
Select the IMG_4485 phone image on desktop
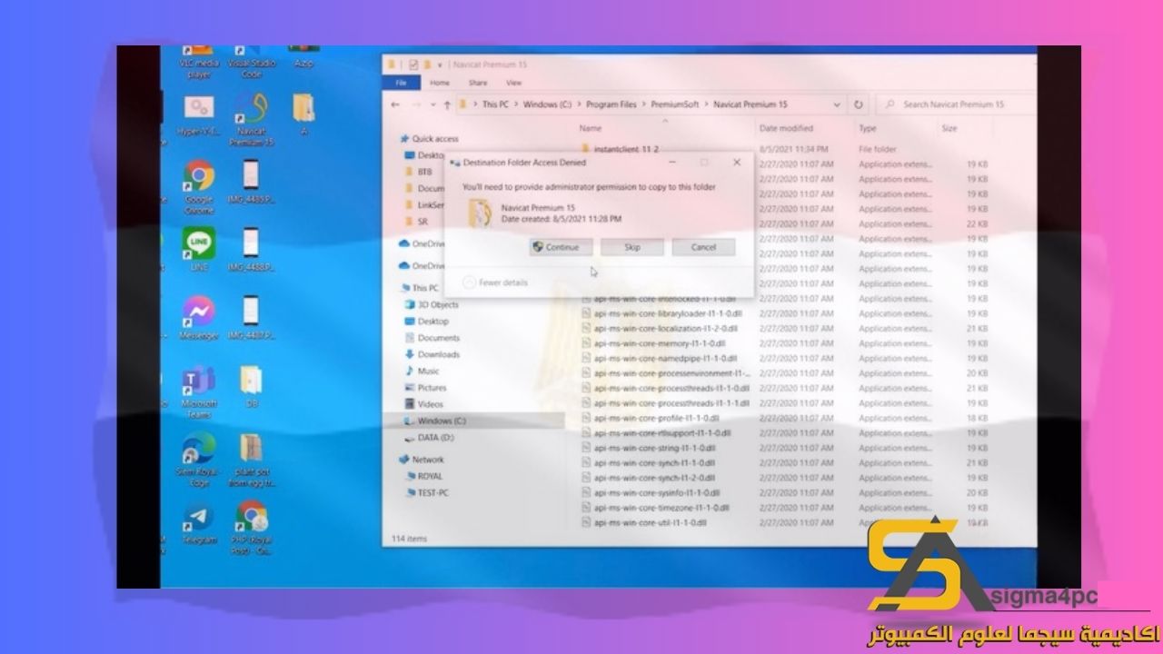click(x=251, y=183)
